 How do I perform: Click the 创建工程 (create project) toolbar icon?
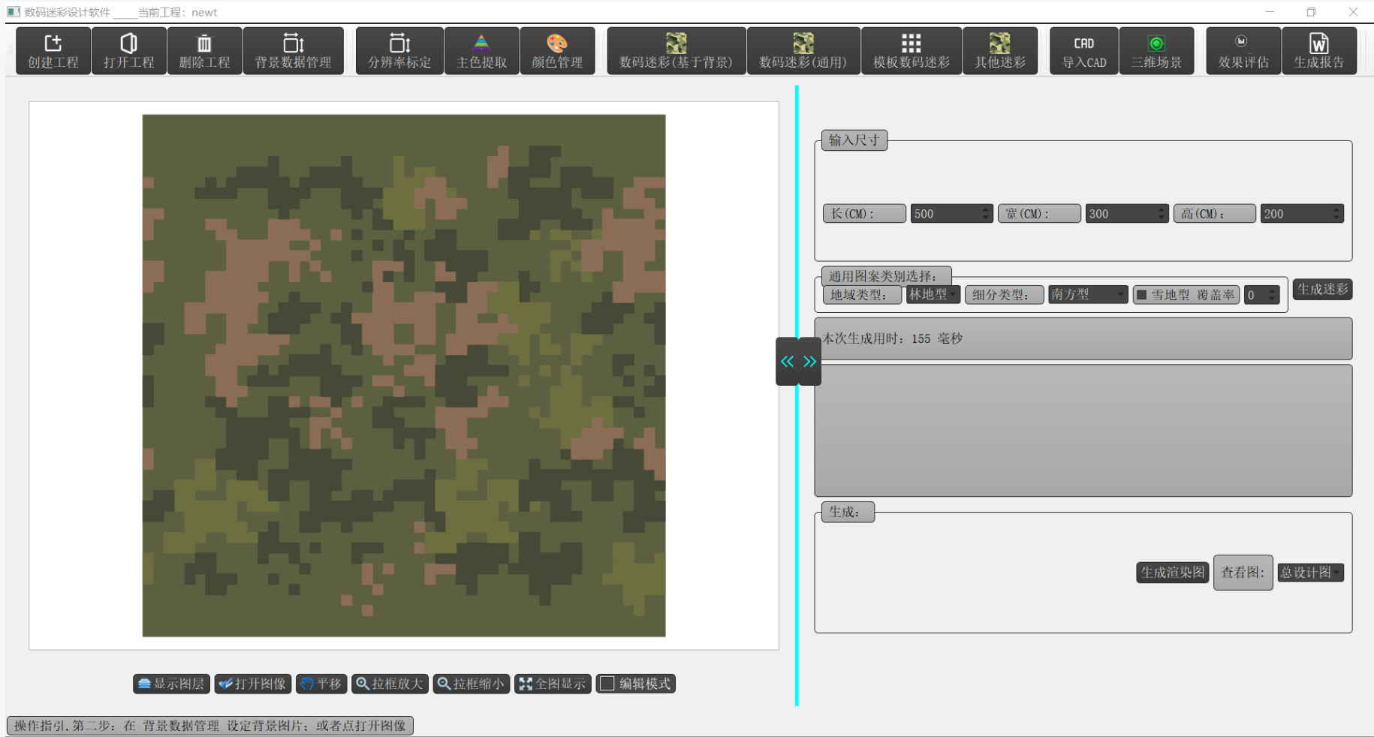click(53, 50)
